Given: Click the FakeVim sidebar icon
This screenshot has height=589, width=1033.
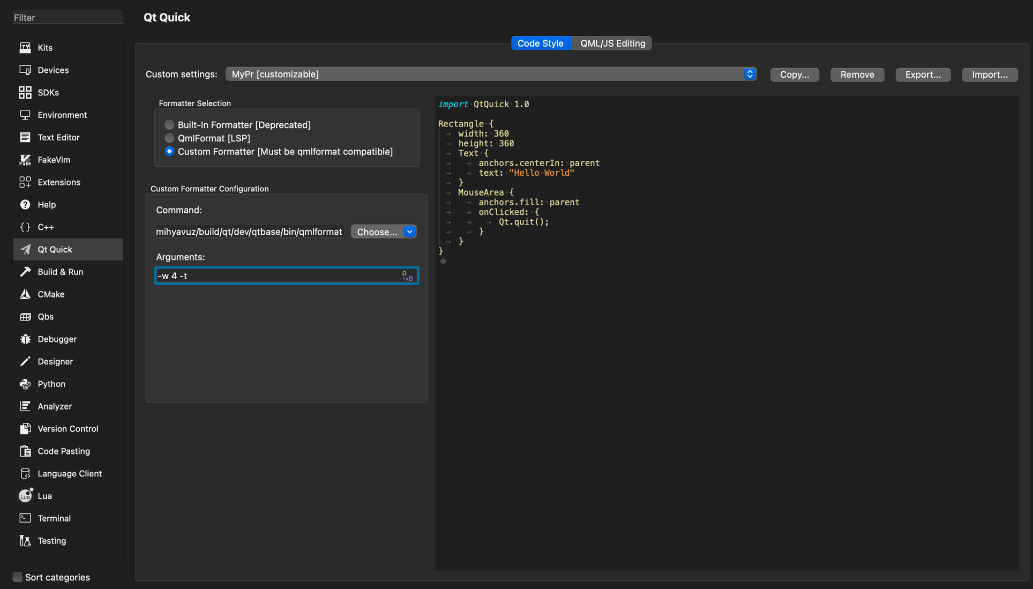Looking at the screenshot, I should [25, 159].
